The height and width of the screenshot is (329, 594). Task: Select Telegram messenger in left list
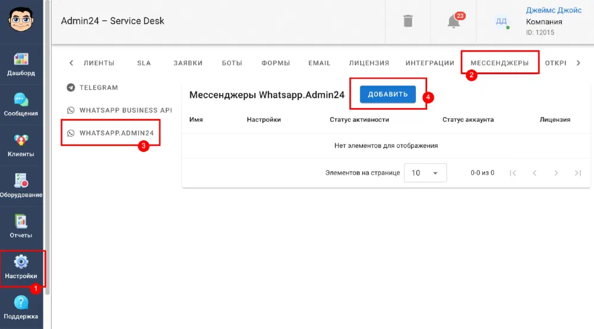pos(93,87)
